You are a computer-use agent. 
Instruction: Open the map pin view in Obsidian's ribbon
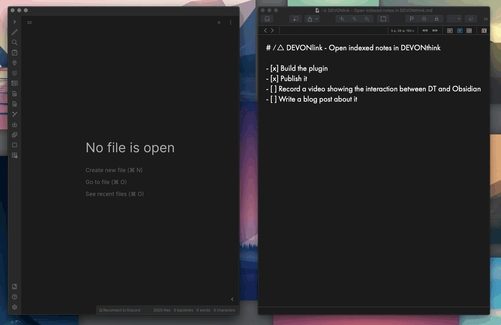click(x=15, y=63)
